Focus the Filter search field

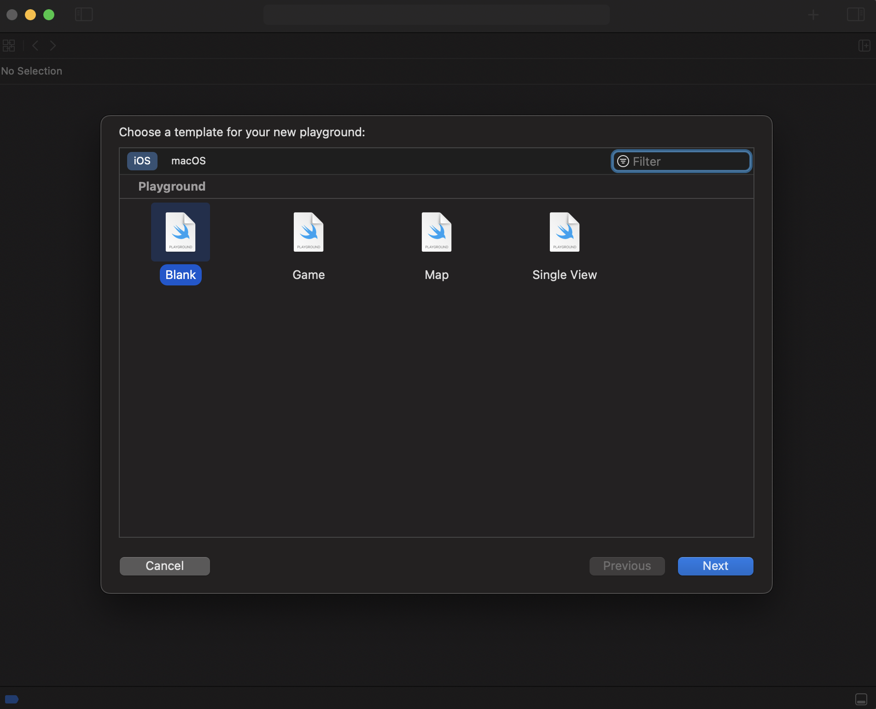pos(682,161)
